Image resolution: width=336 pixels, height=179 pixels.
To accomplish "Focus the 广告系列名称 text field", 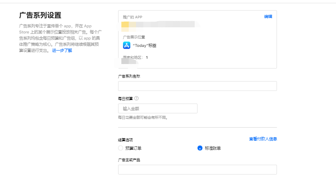I will click(198, 86).
